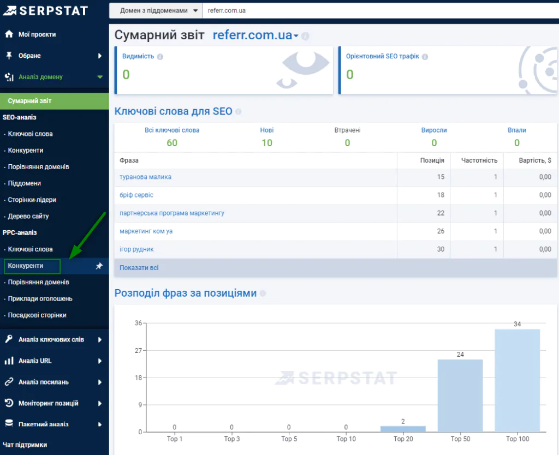The width and height of the screenshot is (559, 455).
Task: Open PPC-аналіз Конкуренти
Action: click(26, 266)
